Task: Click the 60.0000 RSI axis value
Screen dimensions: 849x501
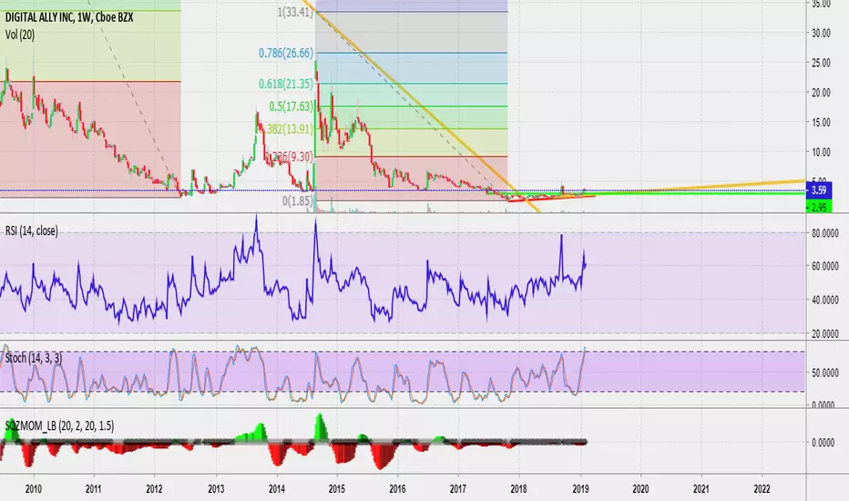Action: [x=824, y=266]
